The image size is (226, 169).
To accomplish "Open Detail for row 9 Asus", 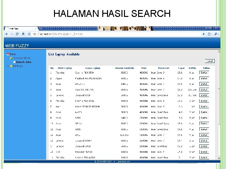I will click(x=204, y=118).
